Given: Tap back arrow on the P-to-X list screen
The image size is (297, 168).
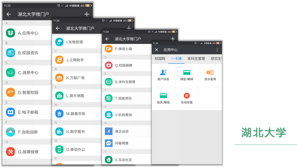Looking at the screenshot, I should point(107,39).
